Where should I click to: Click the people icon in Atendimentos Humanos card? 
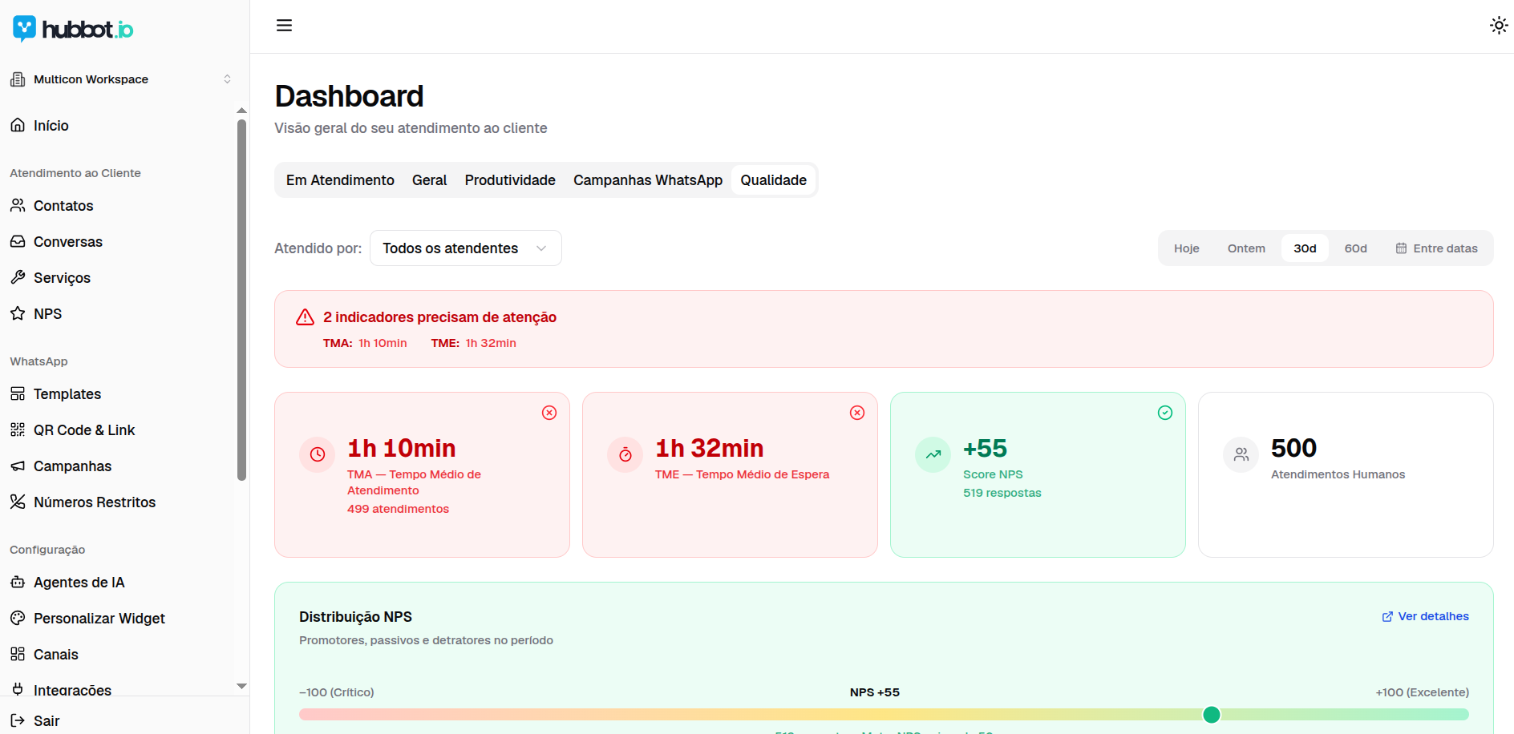click(x=1241, y=454)
